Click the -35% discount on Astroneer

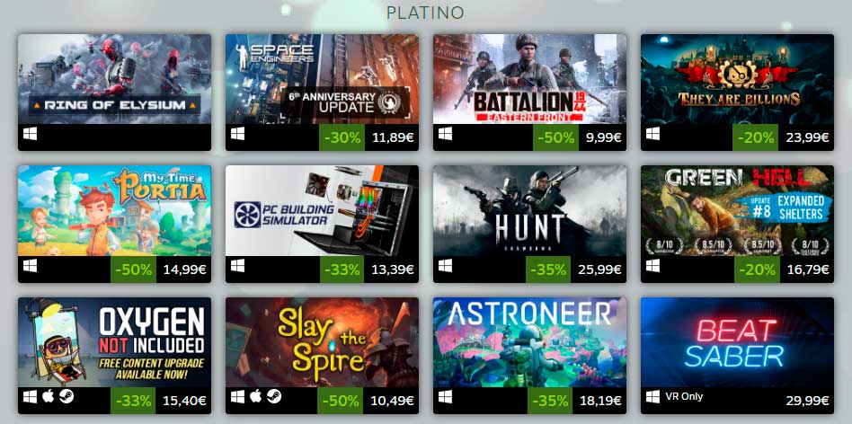point(550,401)
